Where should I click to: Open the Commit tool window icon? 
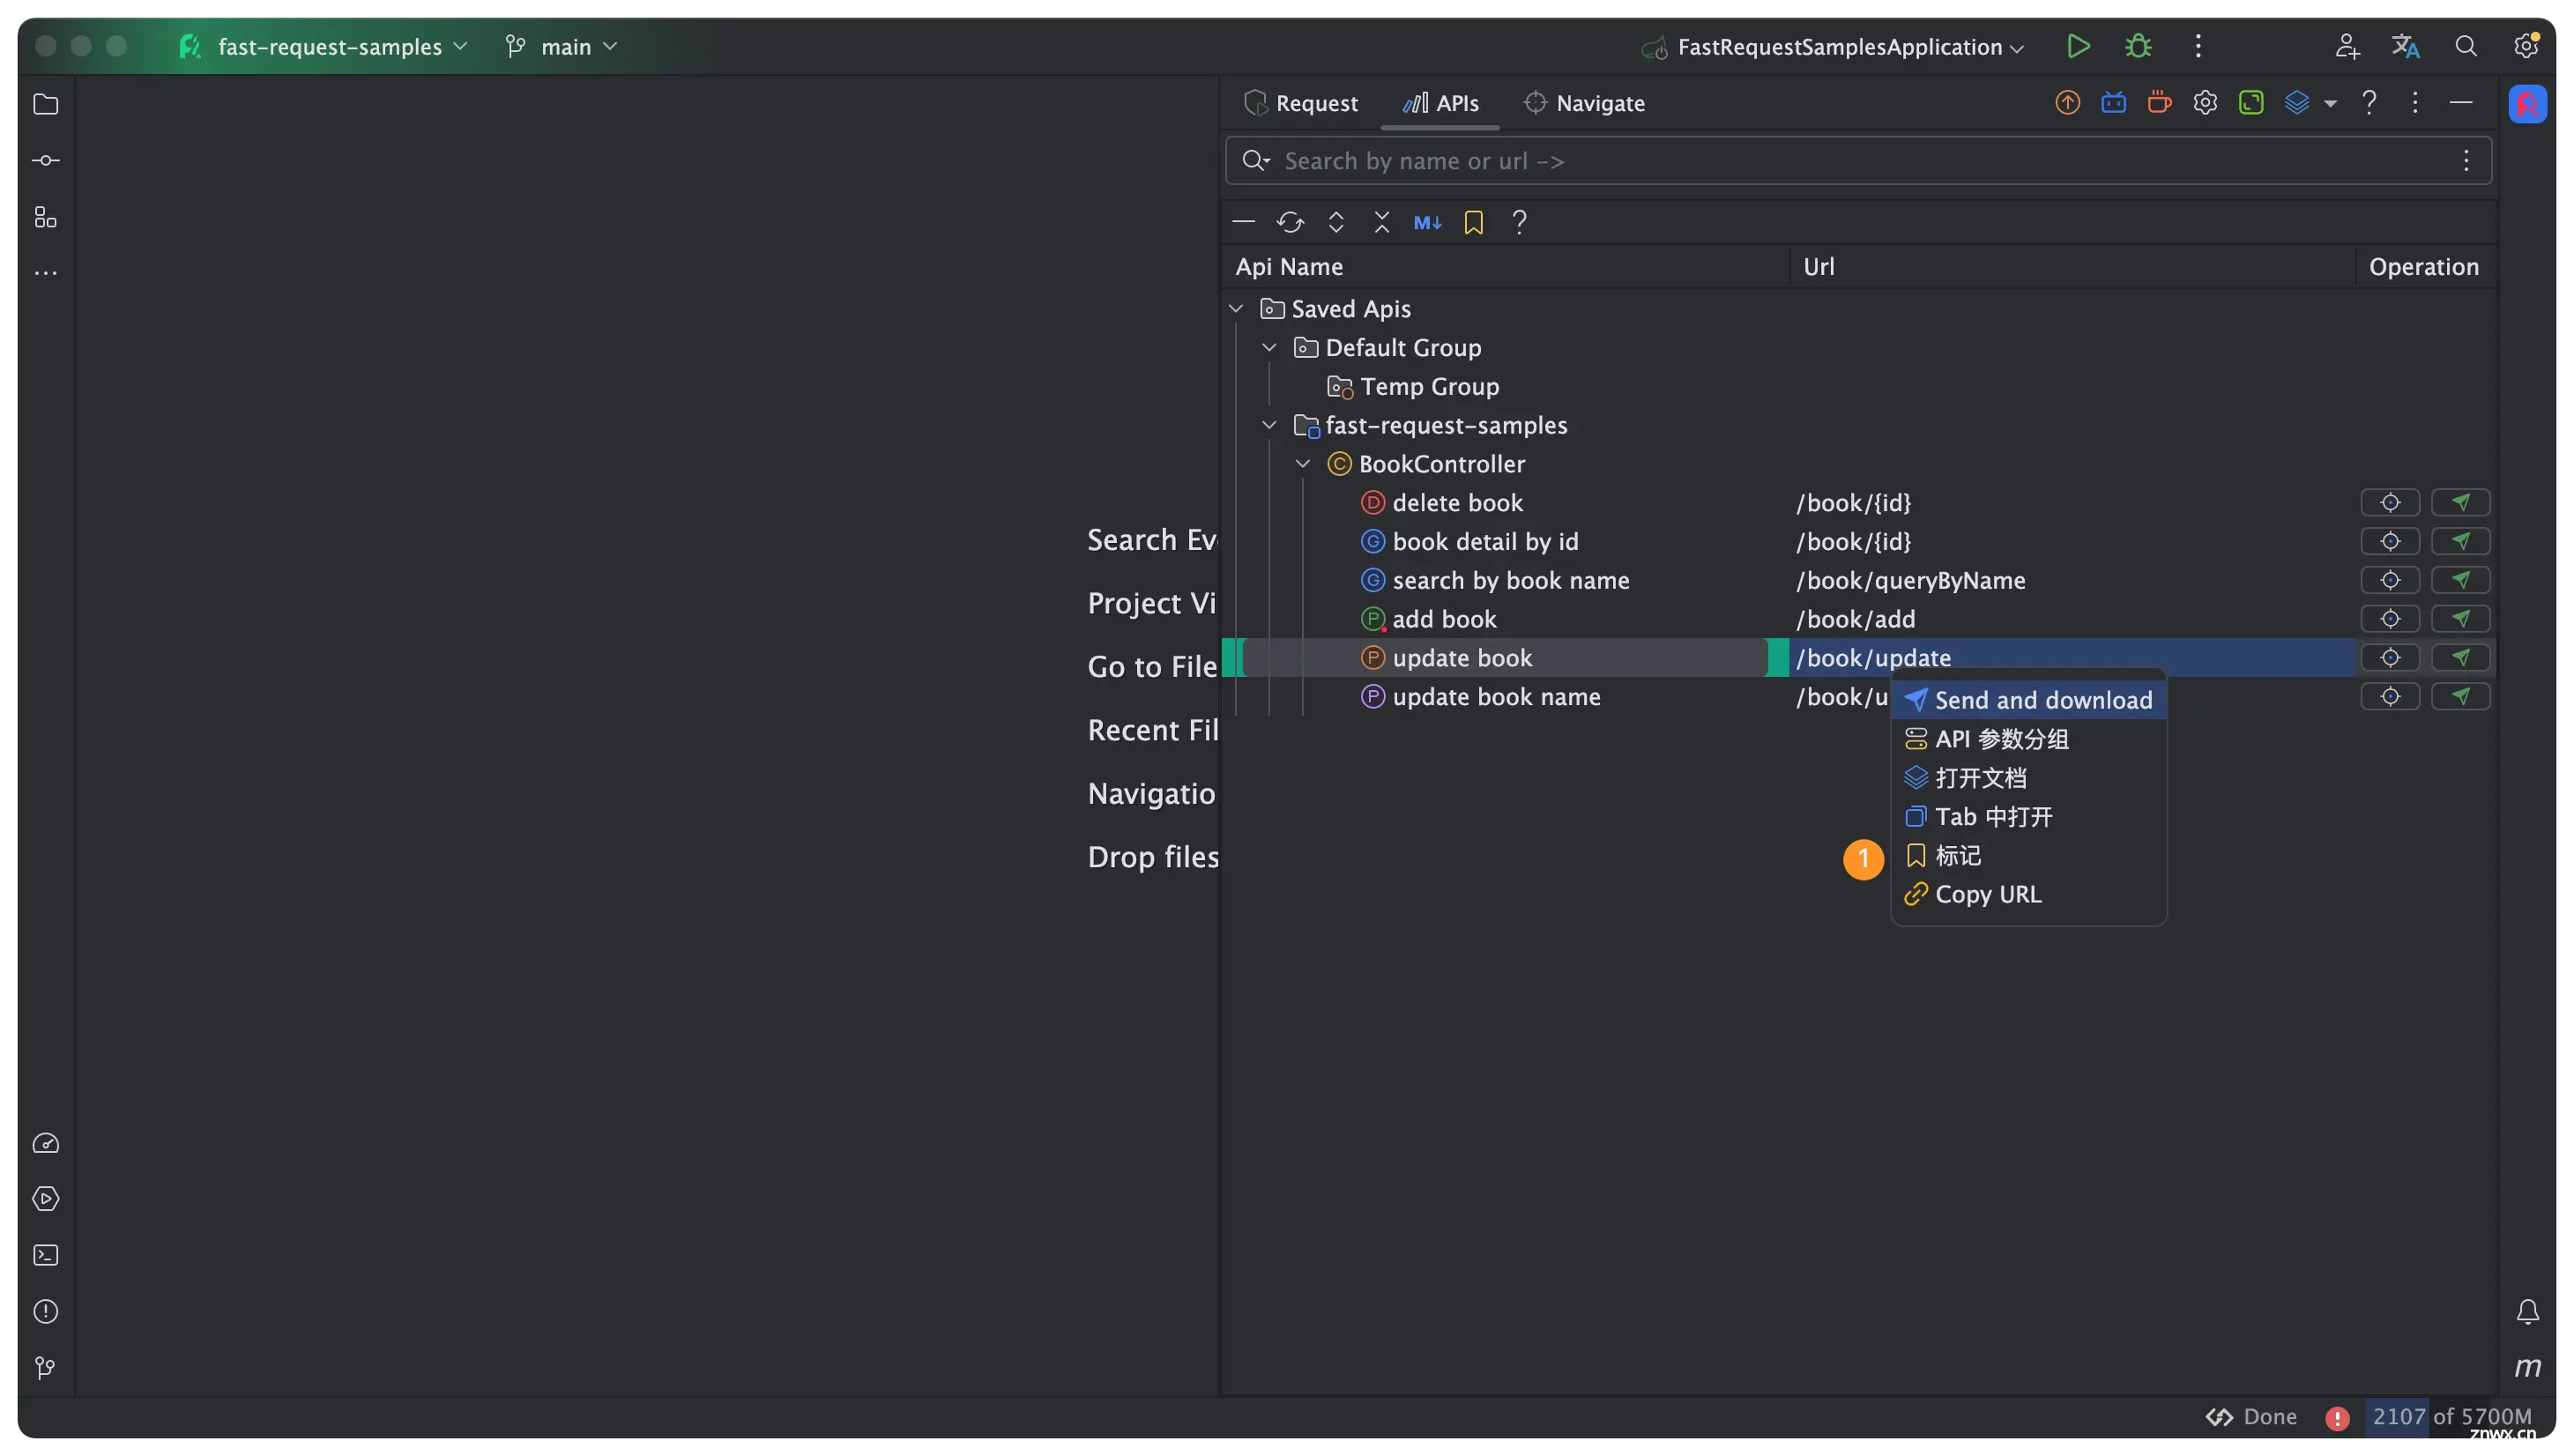point(46,161)
